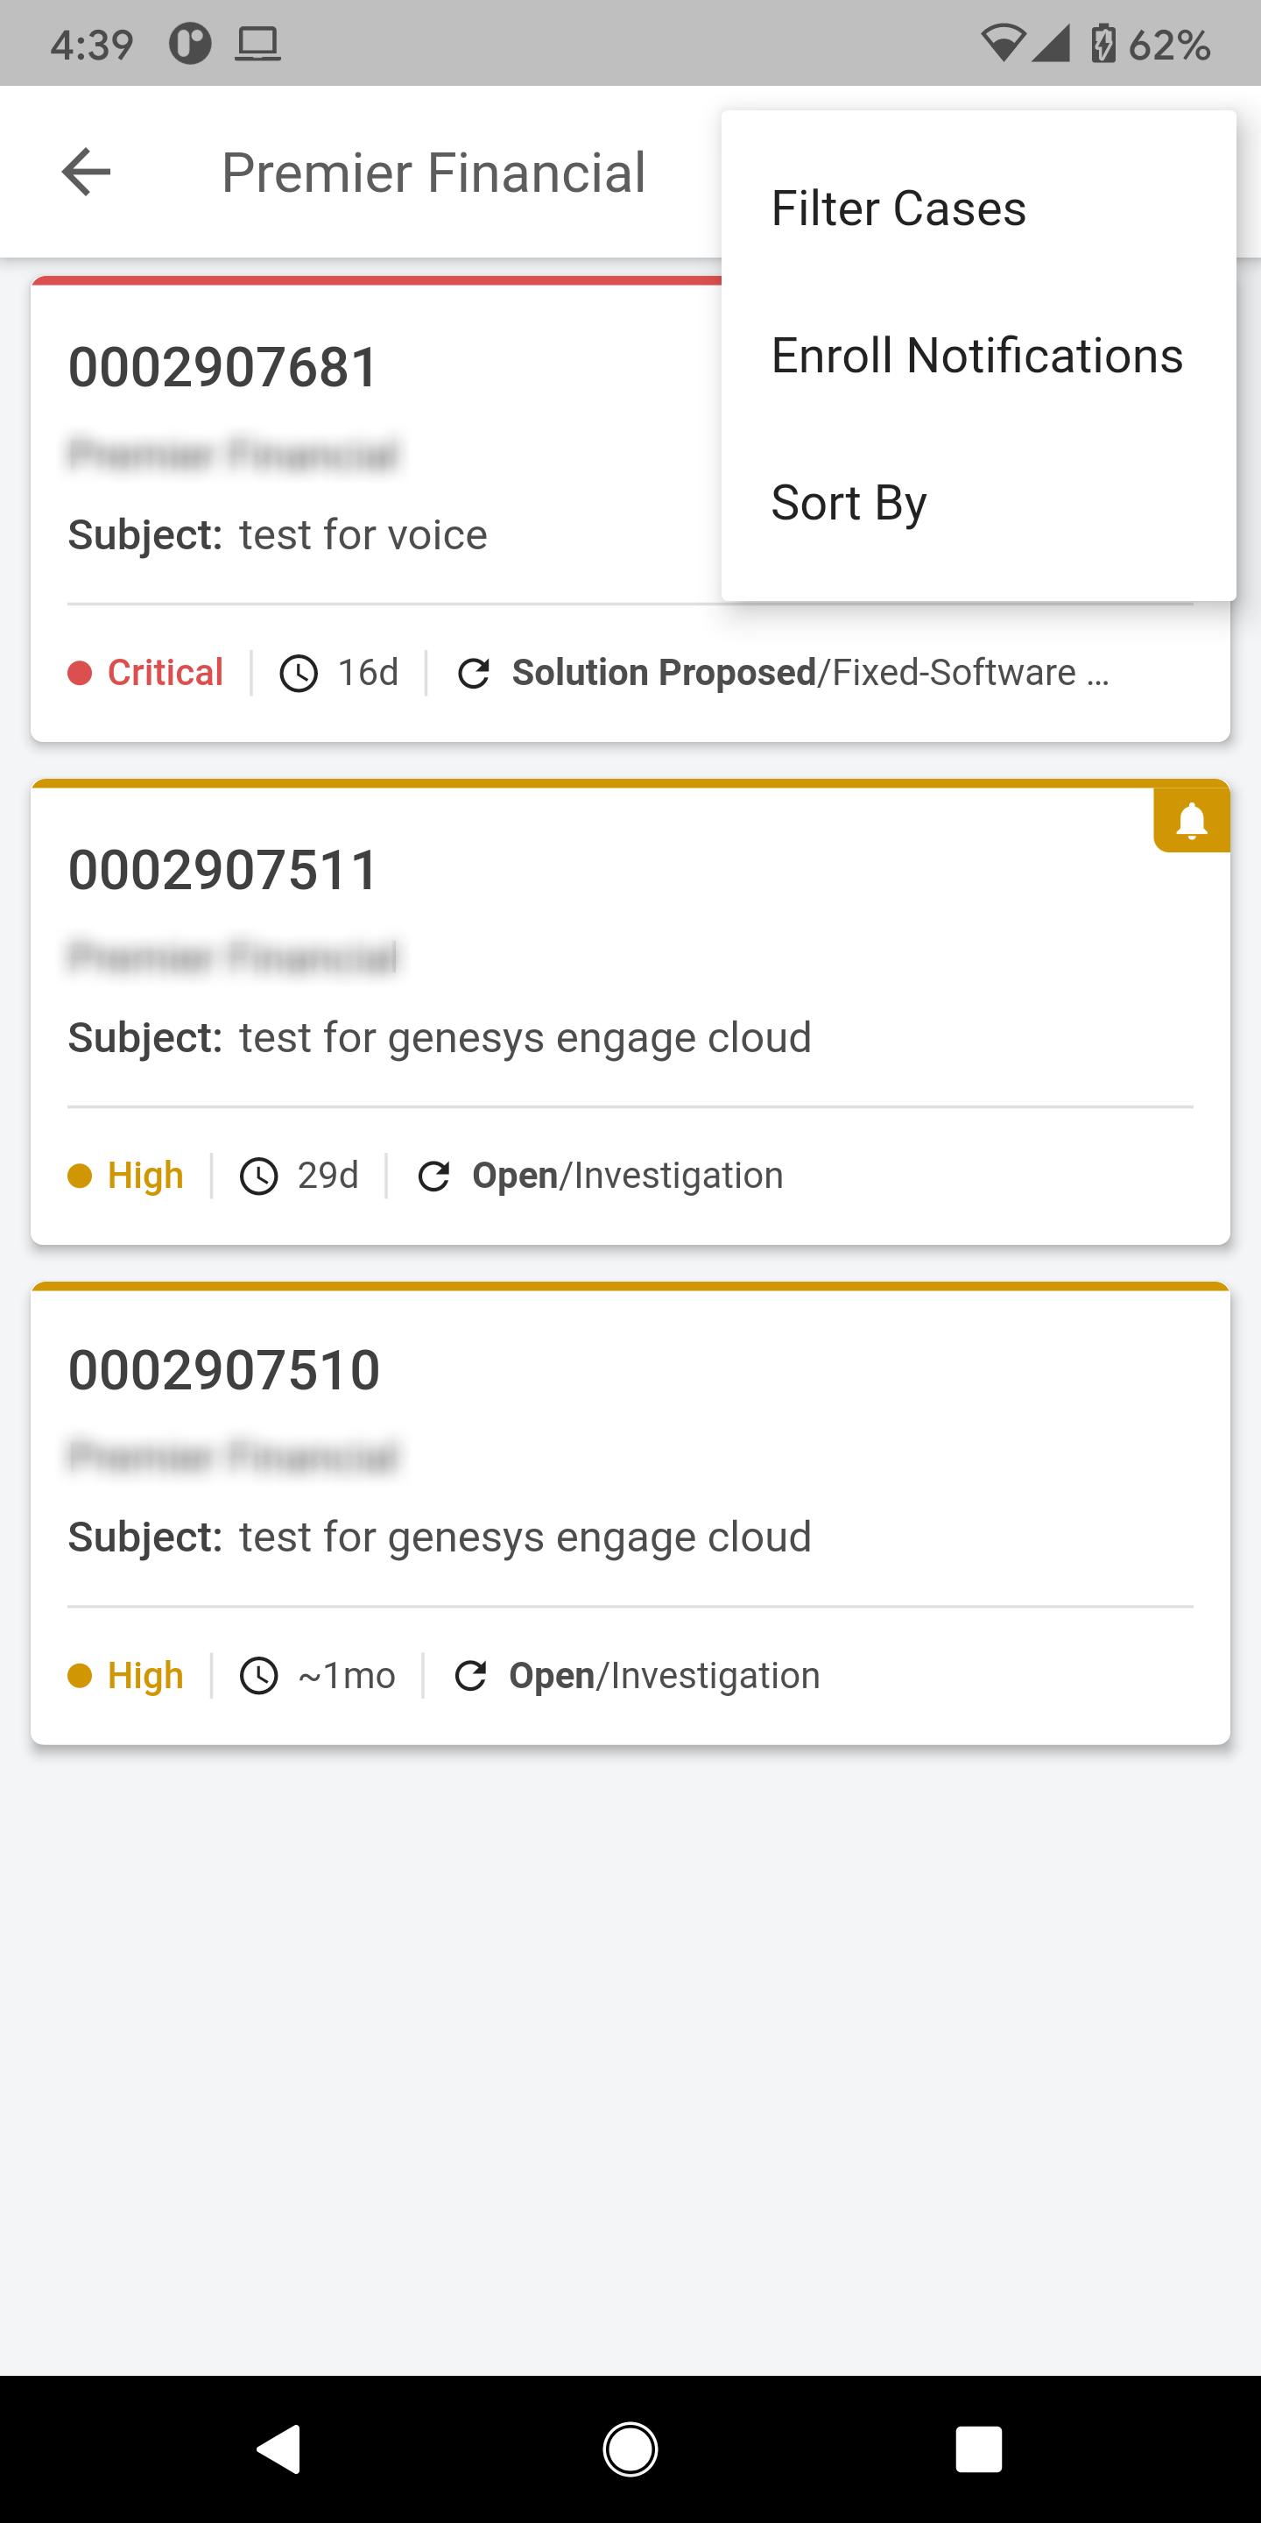The width and height of the screenshot is (1261, 2523).
Task: Tap the 29d age value
Action: tap(328, 1176)
